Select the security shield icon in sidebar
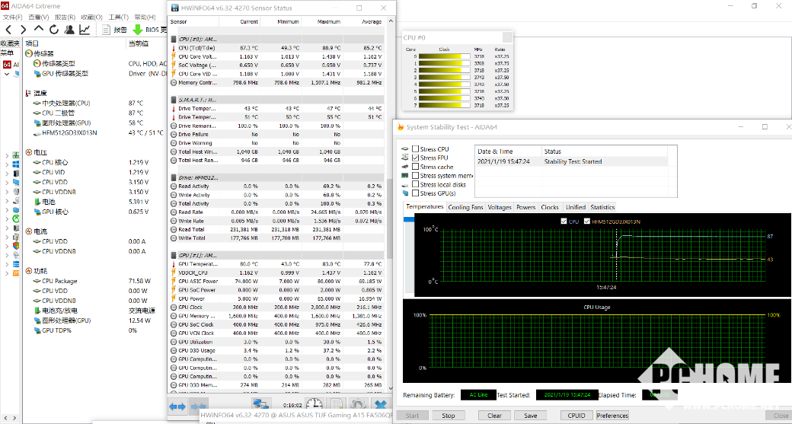The height and width of the screenshot is (424, 792). [x=16, y=246]
